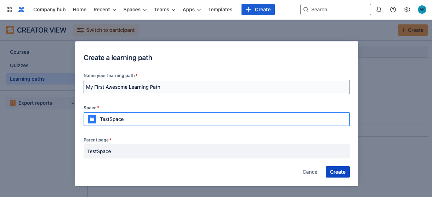Viewport: 432px width, 197px height.
Task: Open the help question mark icon
Action: [x=393, y=10]
